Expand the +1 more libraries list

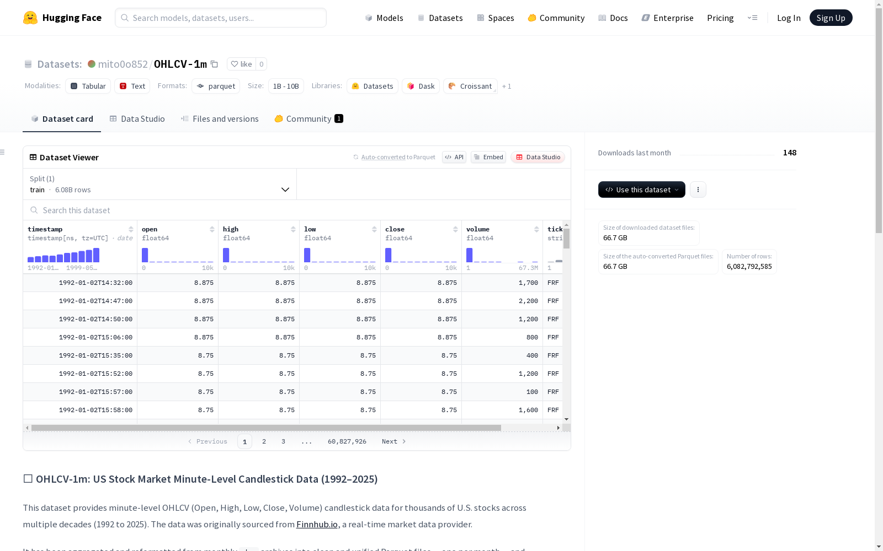click(x=507, y=87)
